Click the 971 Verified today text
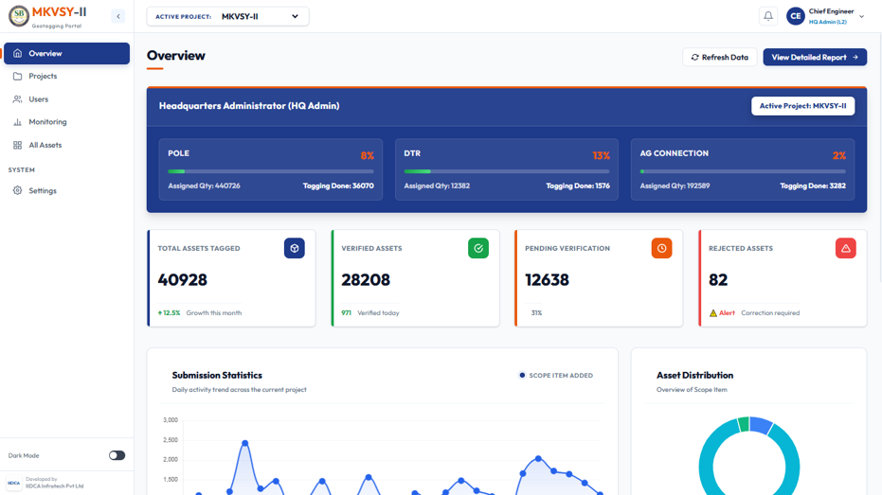The width and height of the screenshot is (882, 495). click(x=370, y=313)
